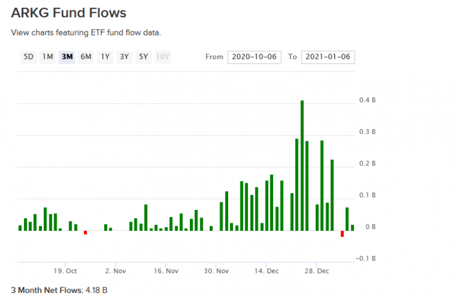
Task: Click the 19. Oct date label
Action: pos(65,271)
